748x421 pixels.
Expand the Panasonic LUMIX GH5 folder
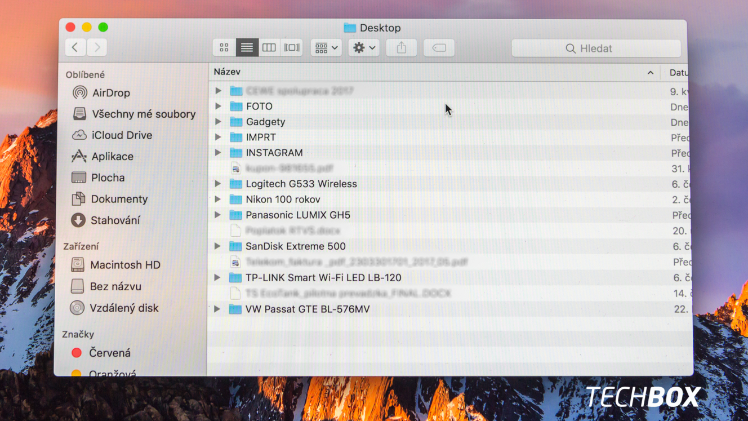pos(217,215)
